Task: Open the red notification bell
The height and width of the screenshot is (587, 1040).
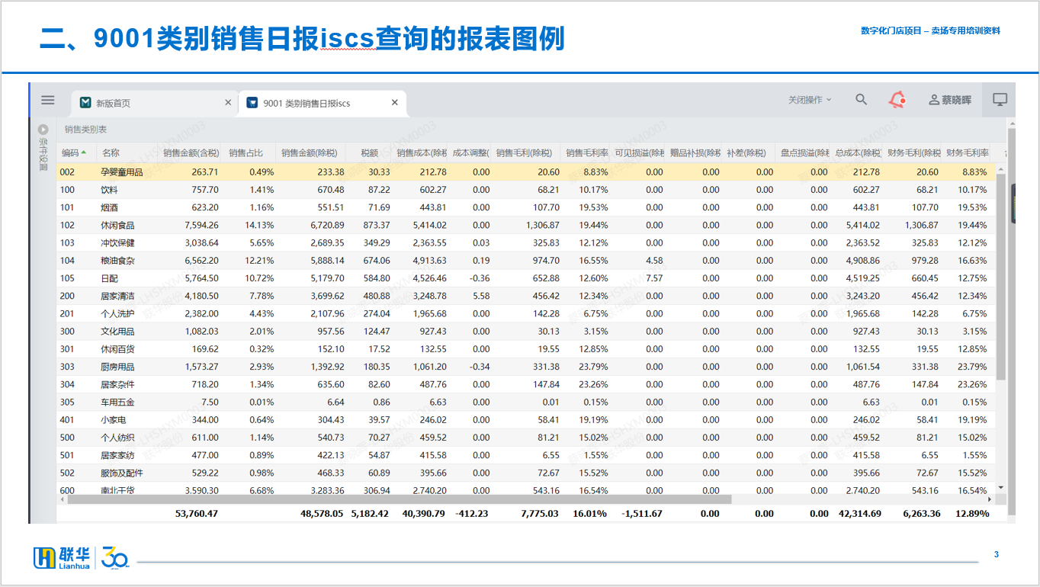Action: [897, 100]
